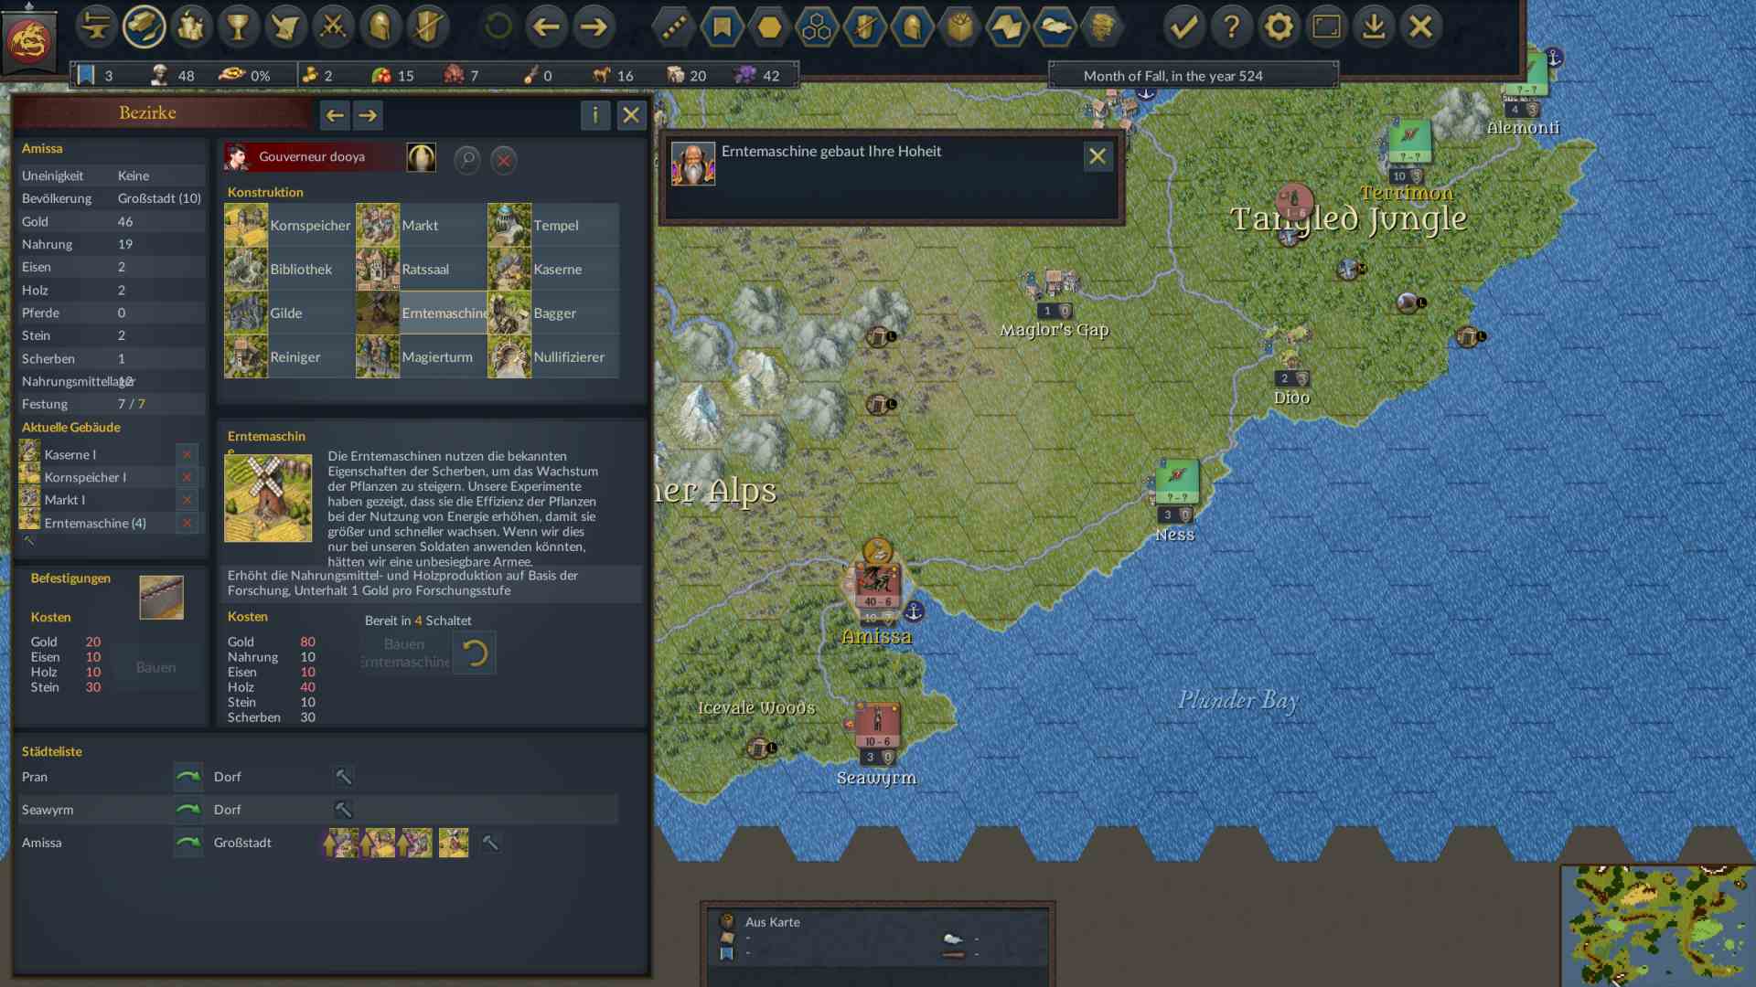Open the candles research screen

point(191,27)
